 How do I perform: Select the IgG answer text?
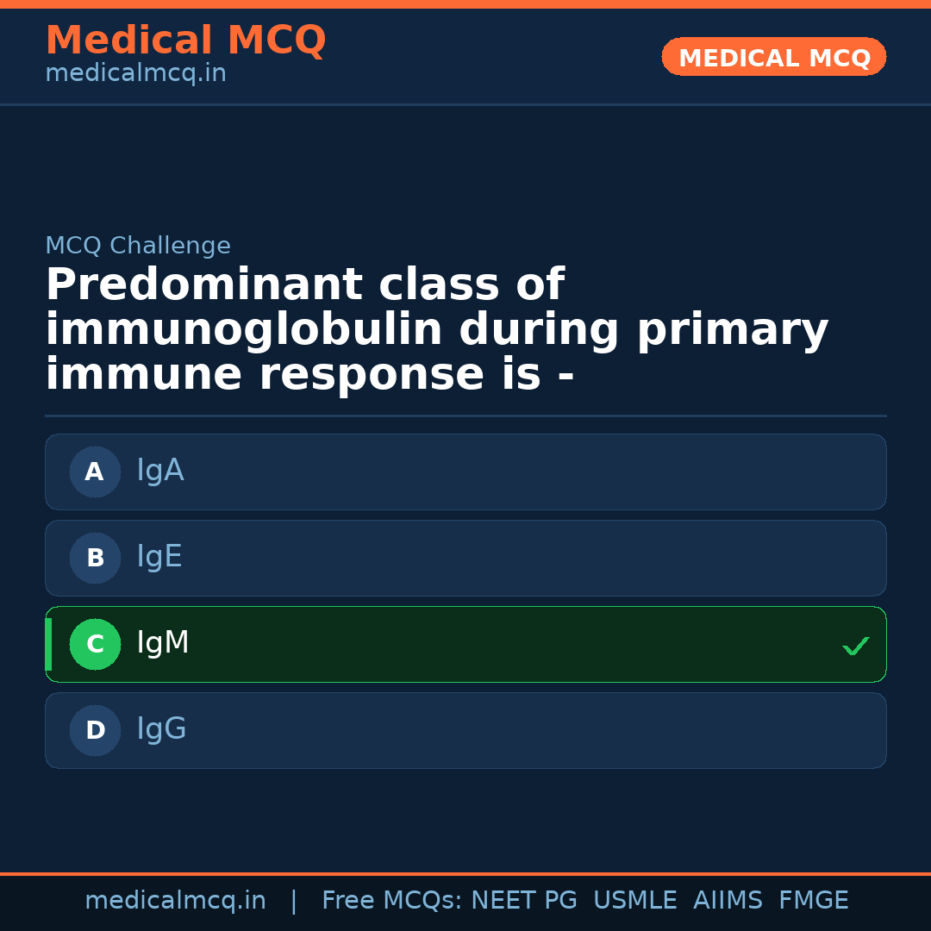tap(161, 729)
